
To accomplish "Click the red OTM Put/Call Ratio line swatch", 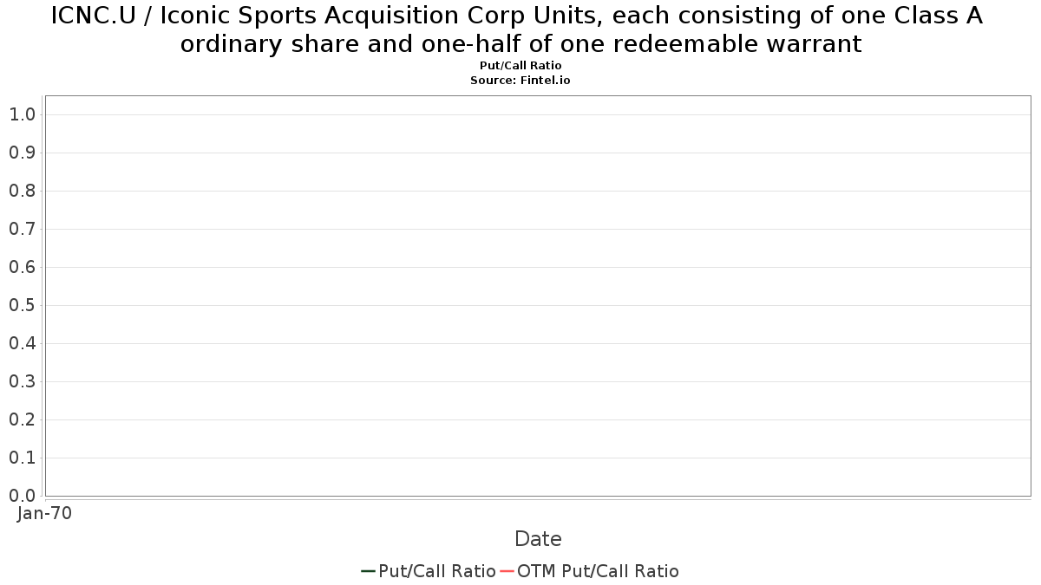I will tap(507, 571).
